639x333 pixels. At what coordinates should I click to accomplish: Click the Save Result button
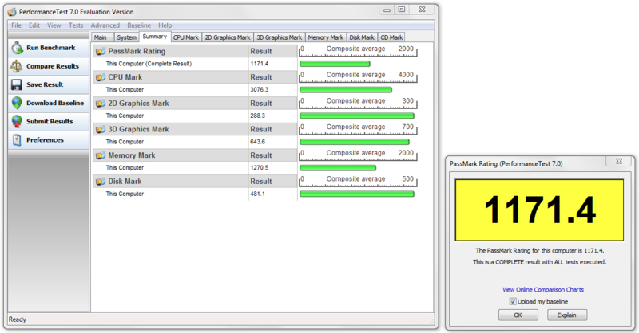[49, 84]
